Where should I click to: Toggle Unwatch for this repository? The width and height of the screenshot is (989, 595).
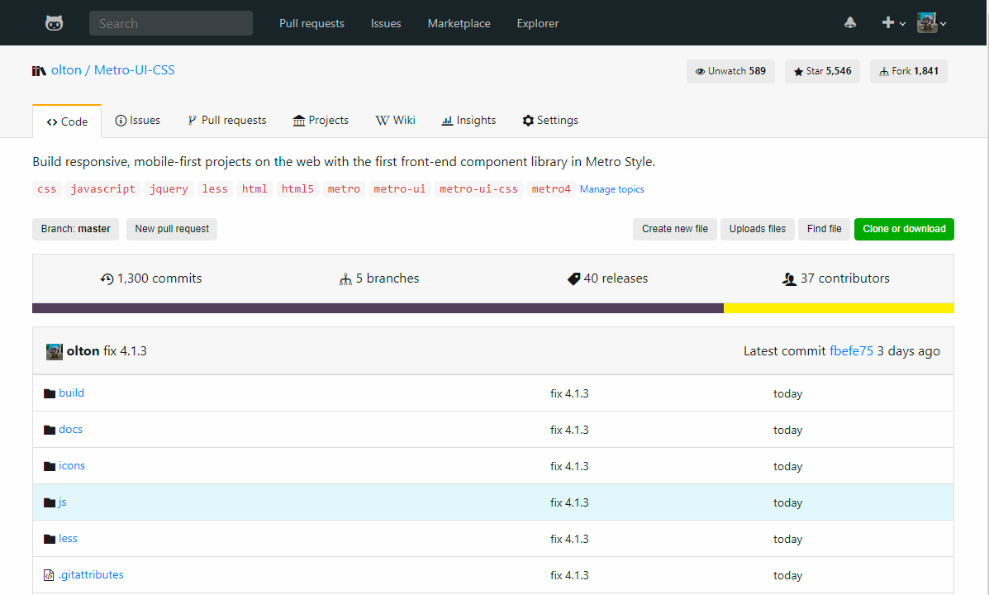coord(730,72)
